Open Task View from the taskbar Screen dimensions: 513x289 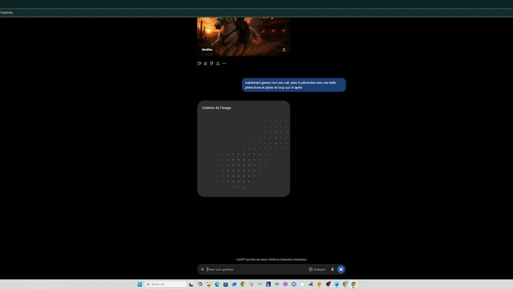192,284
